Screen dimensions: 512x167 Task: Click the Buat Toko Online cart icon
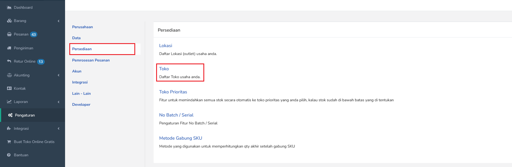click(x=9, y=142)
